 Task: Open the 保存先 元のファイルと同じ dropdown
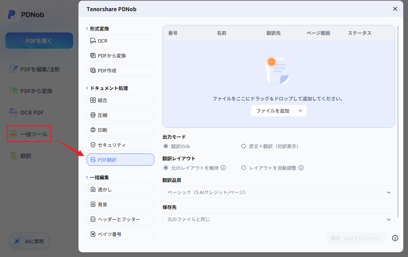(x=279, y=219)
